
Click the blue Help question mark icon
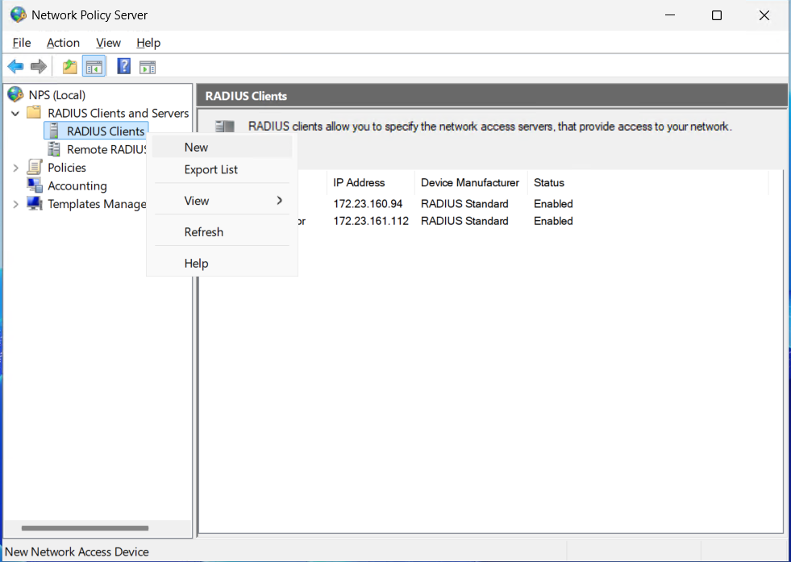click(123, 66)
